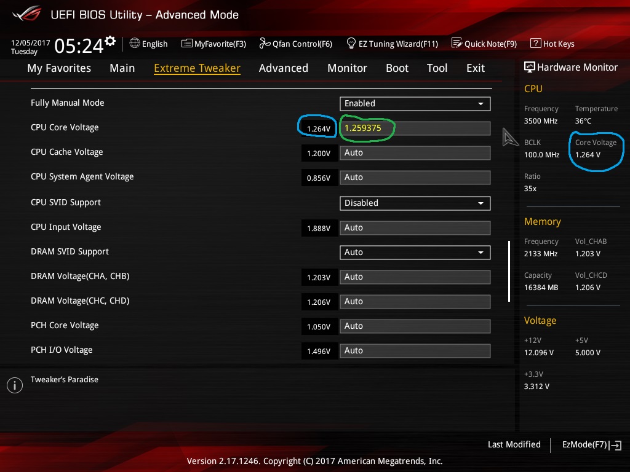Click the EZ Tuning Wizard lightbulb icon
This screenshot has width=630, height=472.
coord(351,43)
